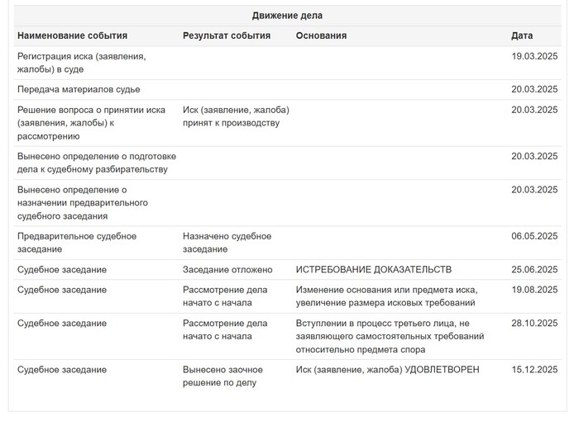Click the date 28.10.2025

click(x=535, y=324)
